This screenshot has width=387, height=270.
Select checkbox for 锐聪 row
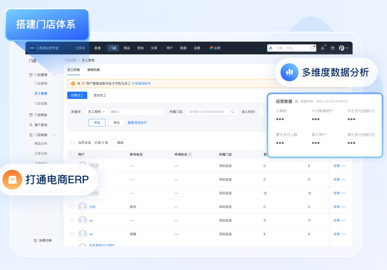pyautogui.click(x=73, y=234)
